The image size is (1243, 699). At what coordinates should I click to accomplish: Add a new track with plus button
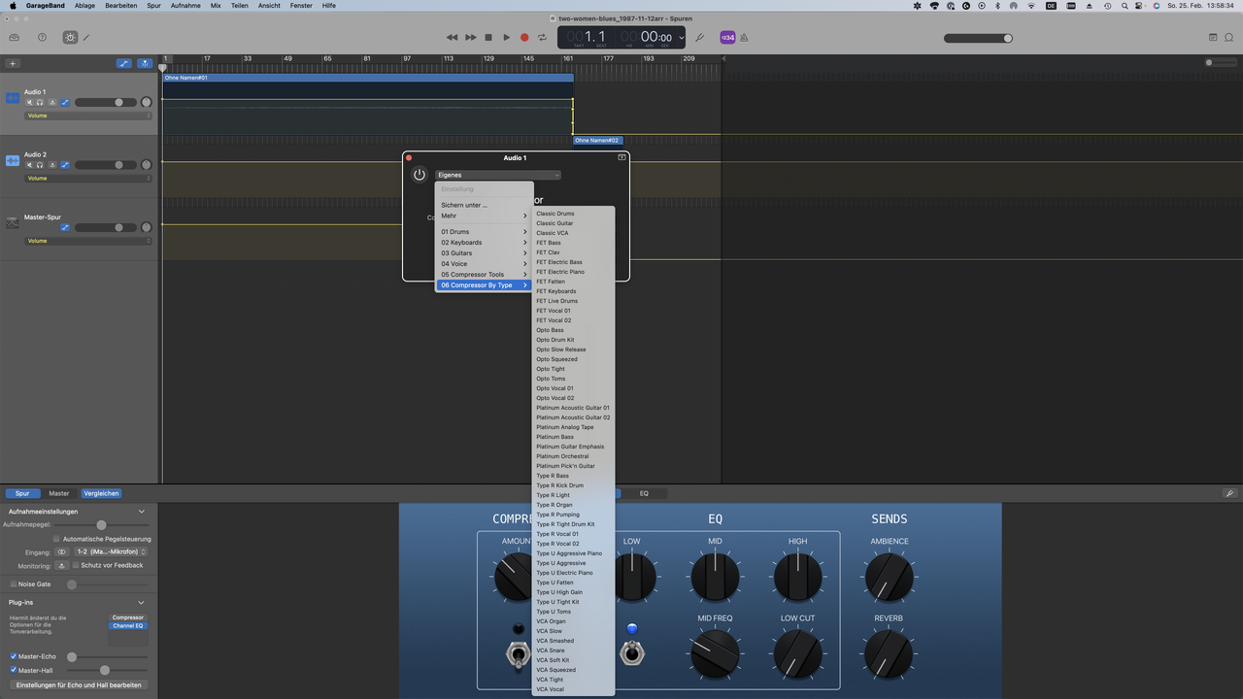click(13, 63)
